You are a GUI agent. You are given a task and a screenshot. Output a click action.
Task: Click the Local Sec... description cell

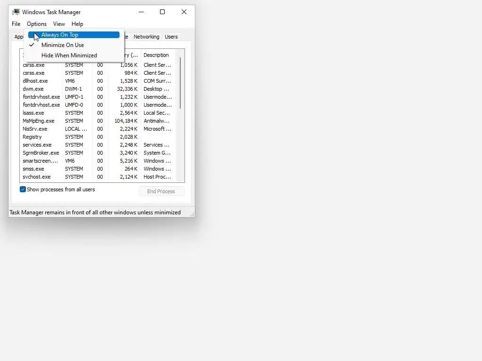pyautogui.click(x=156, y=113)
